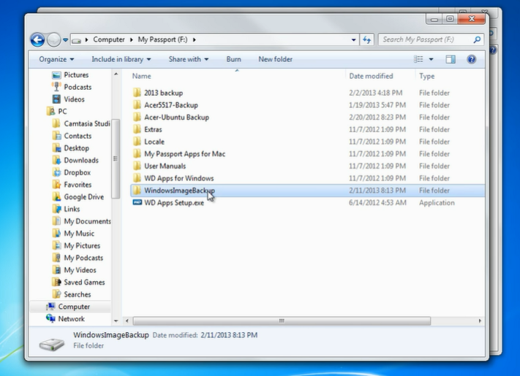Open Contacts in navigation pane

pos(78,136)
